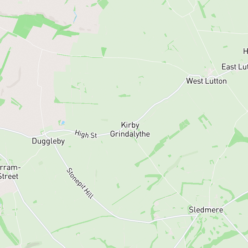The image size is (248, 248).
Task: Click the small green patch labeled area near High St
Action: (104, 120)
